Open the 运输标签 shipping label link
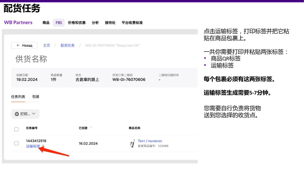The width and height of the screenshot is (304, 171). tap(33, 146)
